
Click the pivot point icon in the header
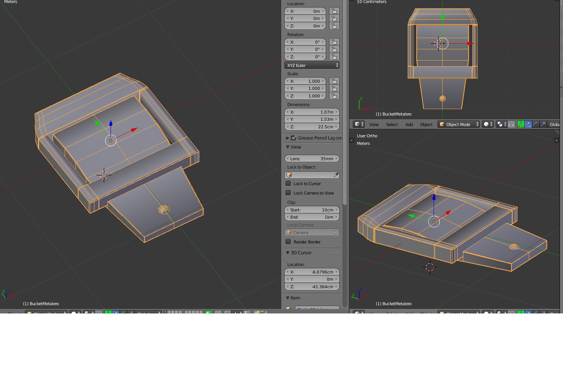pyautogui.click(x=500, y=124)
